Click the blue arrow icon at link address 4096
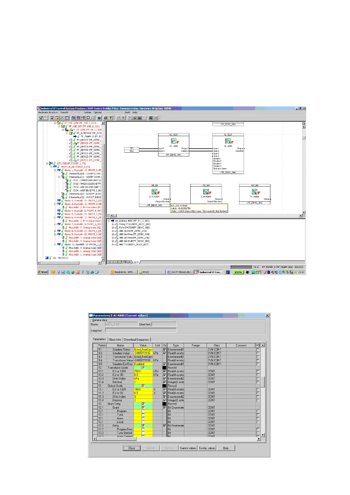This screenshot has height=495, width=350. click(112, 221)
